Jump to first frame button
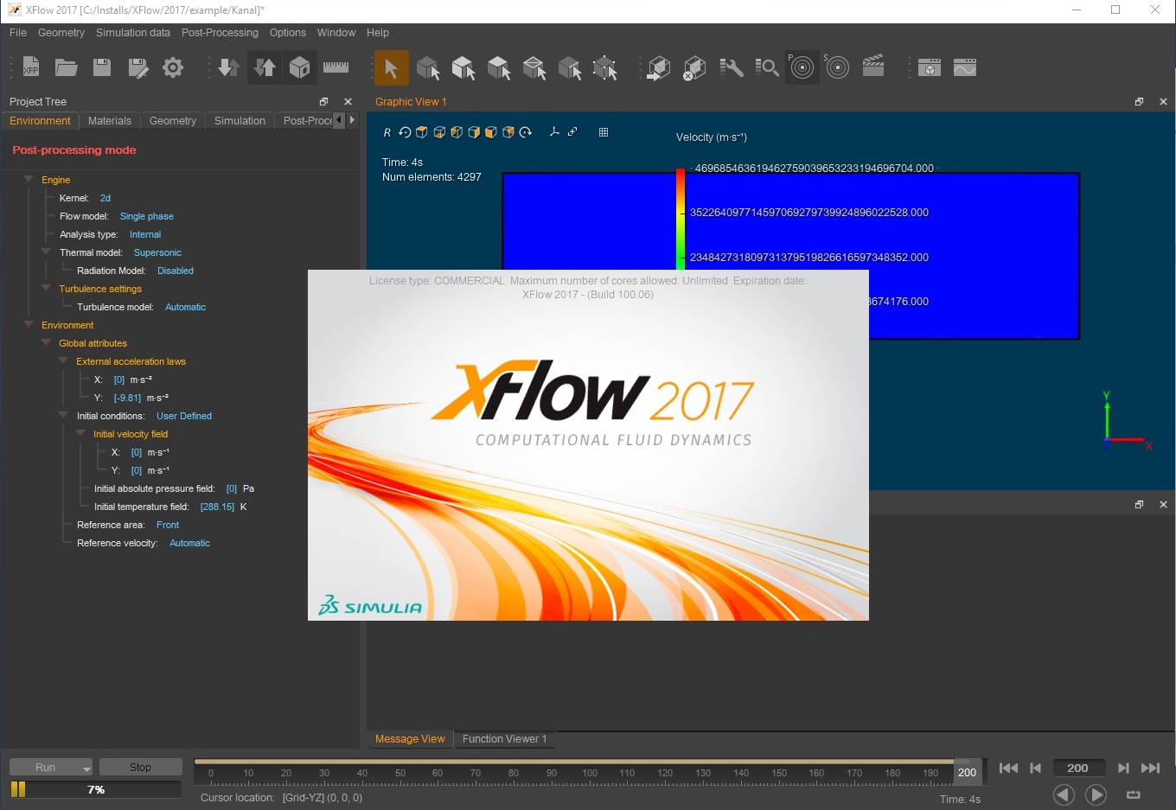This screenshot has width=1176, height=810. coord(1008,768)
